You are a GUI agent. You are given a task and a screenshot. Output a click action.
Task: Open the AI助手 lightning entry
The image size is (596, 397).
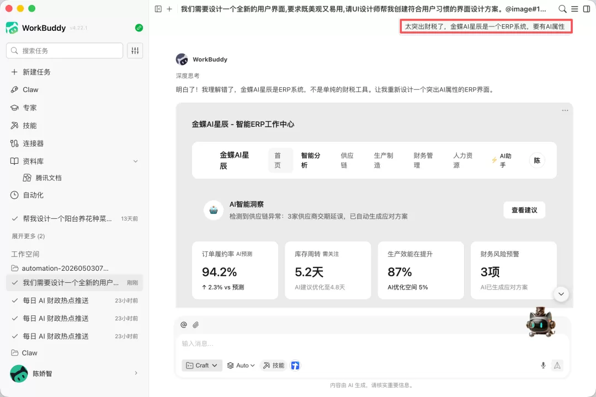click(502, 160)
